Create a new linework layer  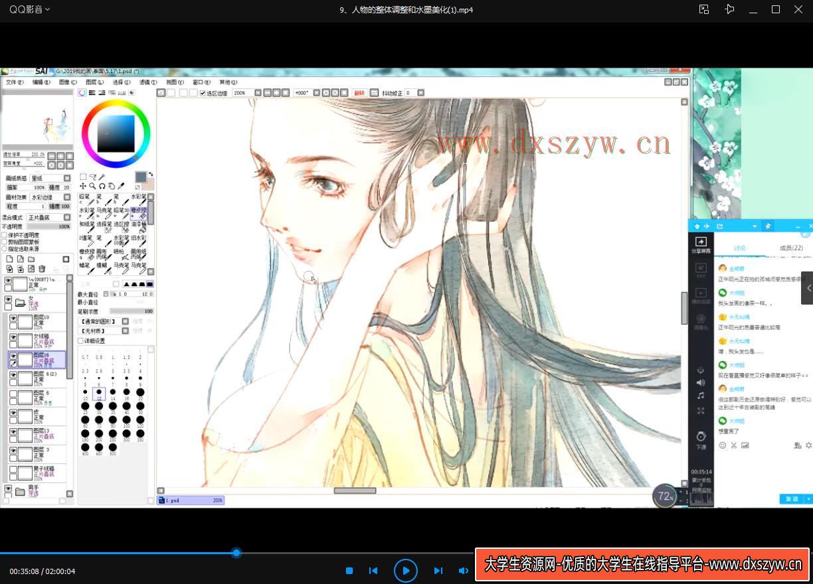[21, 259]
